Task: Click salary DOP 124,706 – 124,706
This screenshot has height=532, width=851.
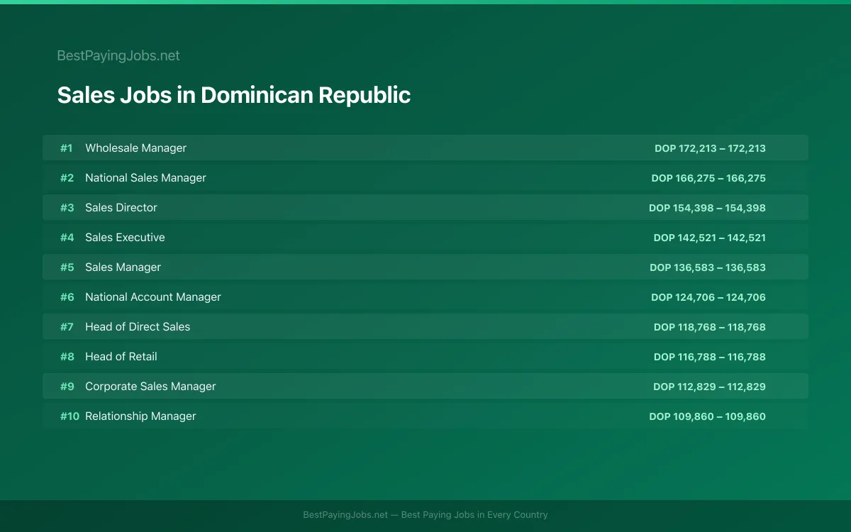Action: [708, 297]
